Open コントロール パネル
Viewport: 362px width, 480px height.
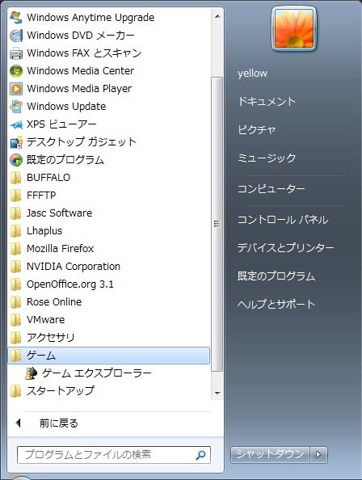pyautogui.click(x=283, y=220)
